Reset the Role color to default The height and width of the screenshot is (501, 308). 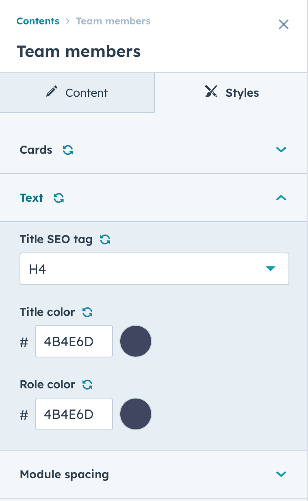coord(87,385)
